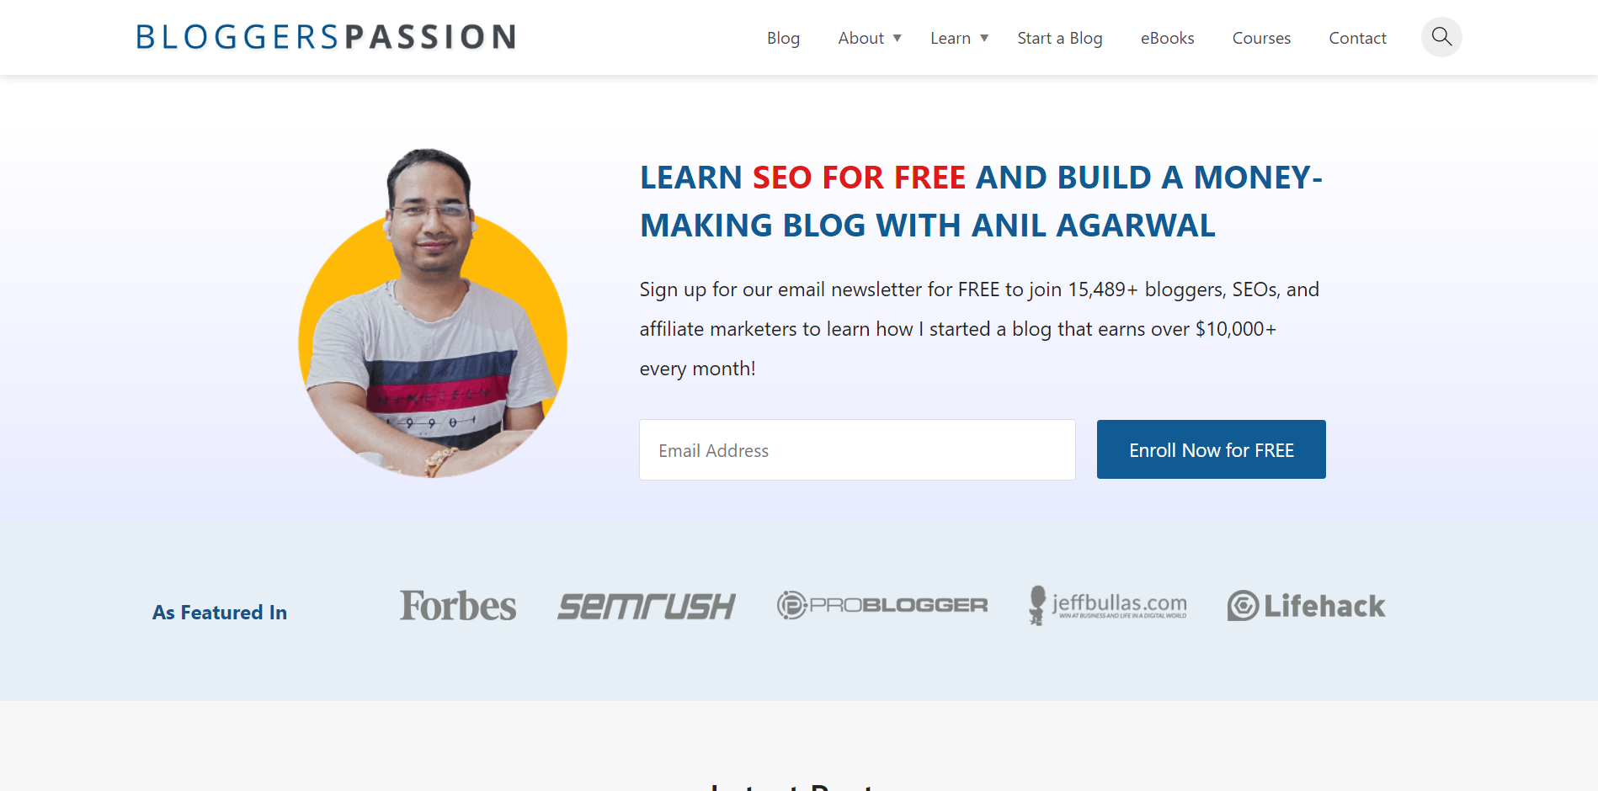Go to the Blog page
1598x791 pixels.
pyautogui.click(x=783, y=38)
